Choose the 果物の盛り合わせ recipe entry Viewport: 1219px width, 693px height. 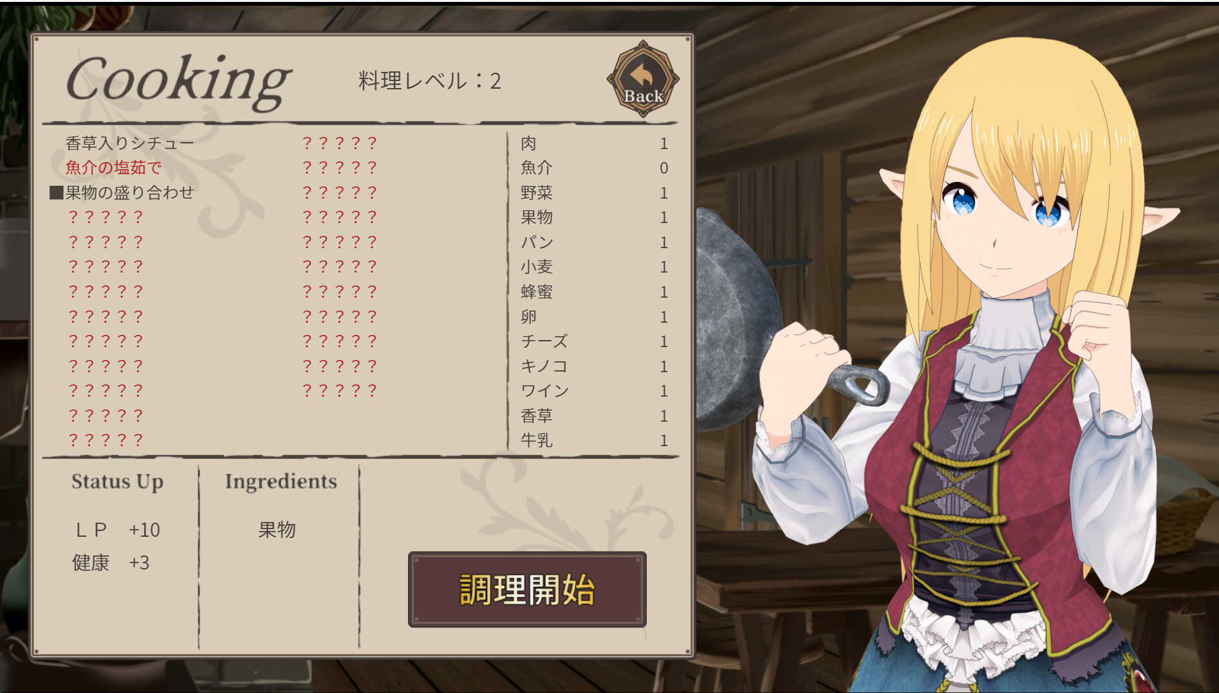click(x=122, y=192)
